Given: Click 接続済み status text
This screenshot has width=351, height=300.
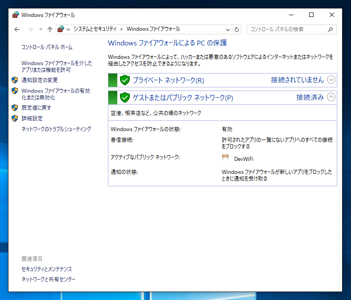Looking at the screenshot, I should click(x=310, y=97).
